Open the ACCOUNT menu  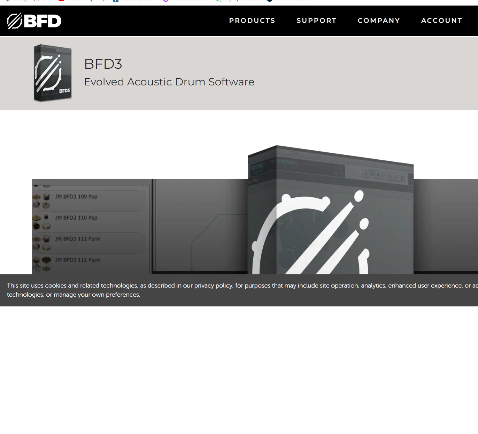(441, 21)
